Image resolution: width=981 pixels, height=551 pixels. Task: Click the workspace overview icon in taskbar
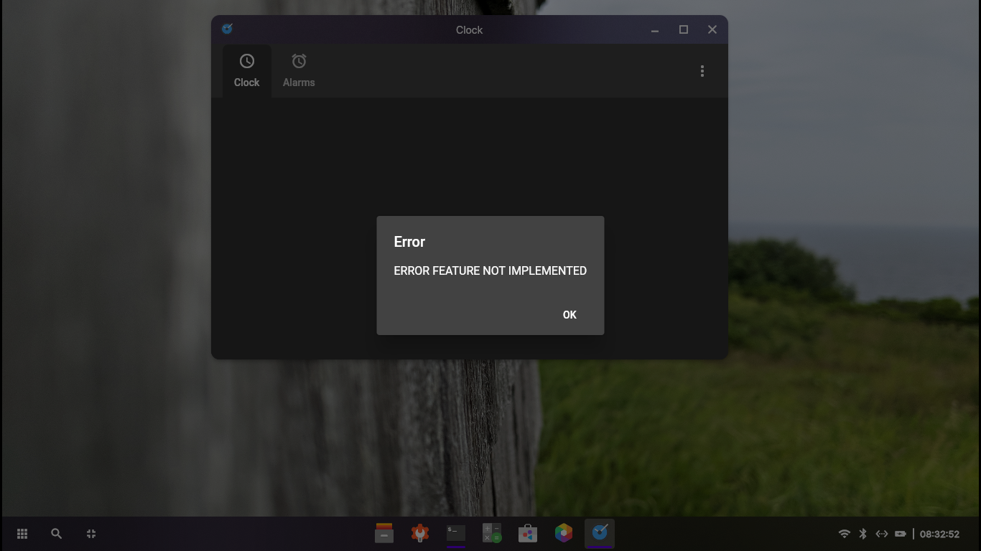coord(91,534)
